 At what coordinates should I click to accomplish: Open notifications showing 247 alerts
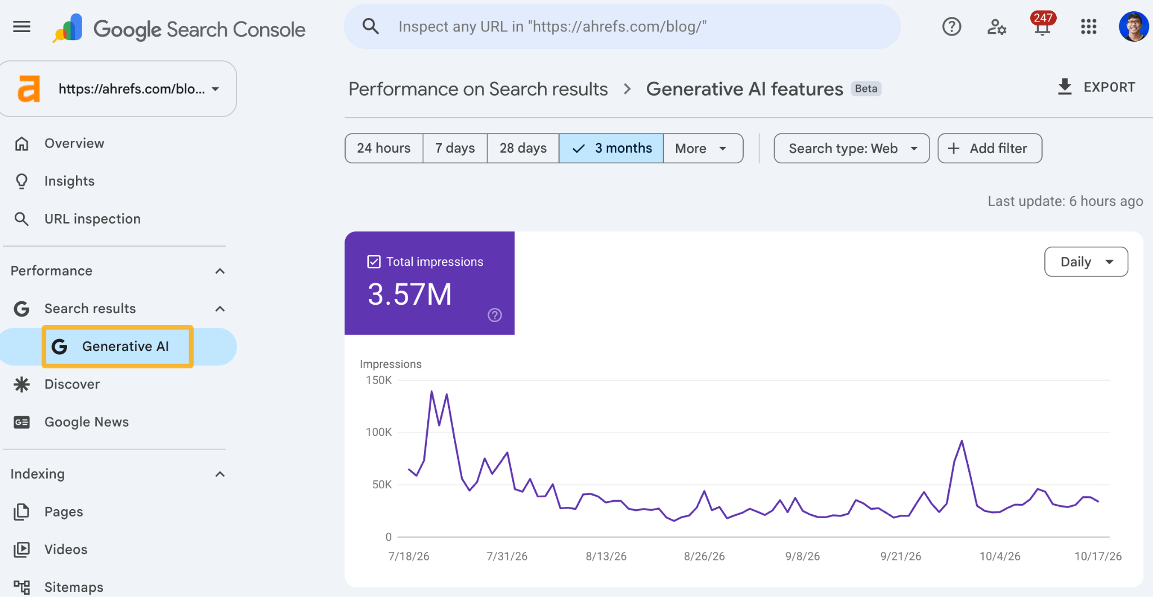click(x=1043, y=25)
